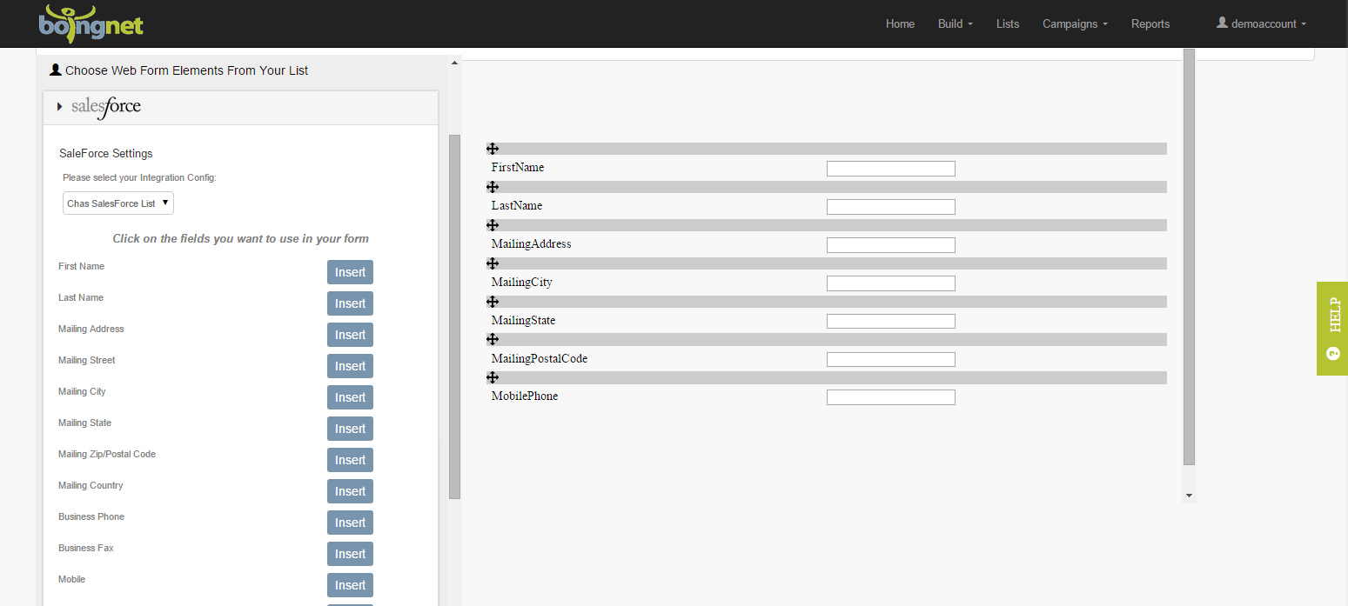The width and height of the screenshot is (1348, 606).
Task: Insert the Mailing City field
Action: [350, 397]
